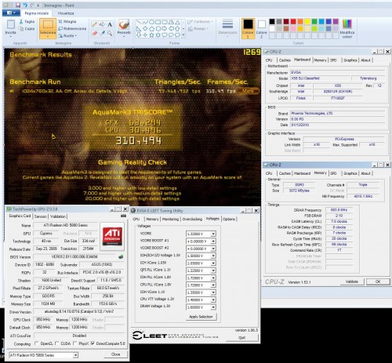Pick the five-point star shape in Forme
The image size is (392, 363).
pyautogui.click(x=151, y=34)
